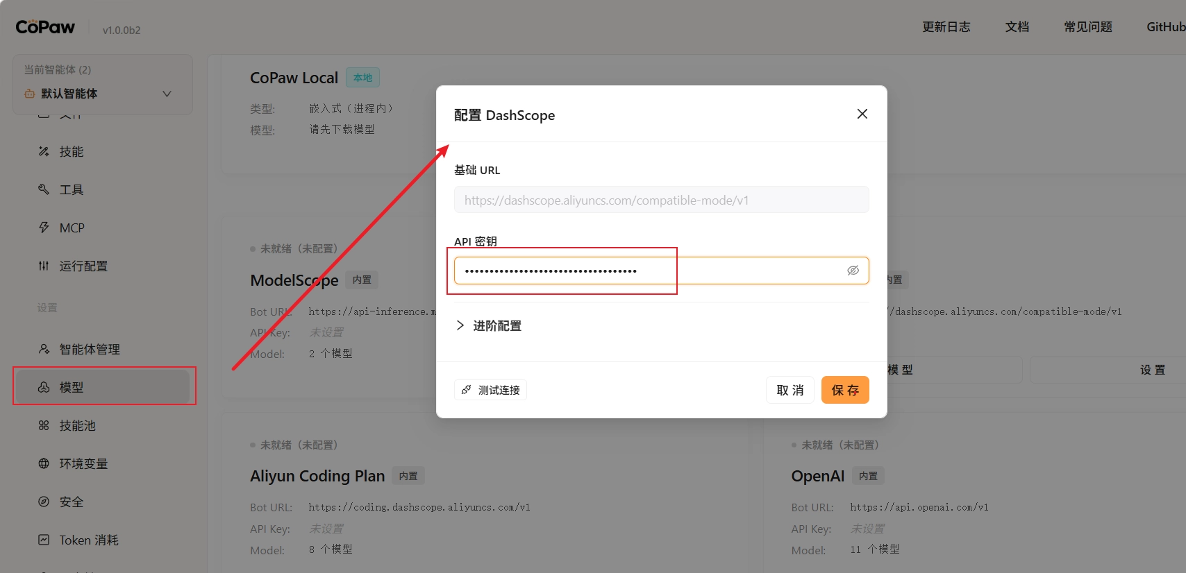Screen dimensions: 1186x573
Task: Click the OpenAI provider card title
Action: pyautogui.click(x=818, y=476)
